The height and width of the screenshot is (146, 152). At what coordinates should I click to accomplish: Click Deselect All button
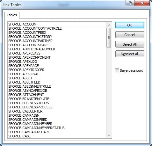(130, 54)
